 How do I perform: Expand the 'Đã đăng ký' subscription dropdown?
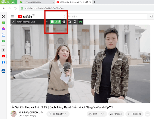(x=58, y=114)
